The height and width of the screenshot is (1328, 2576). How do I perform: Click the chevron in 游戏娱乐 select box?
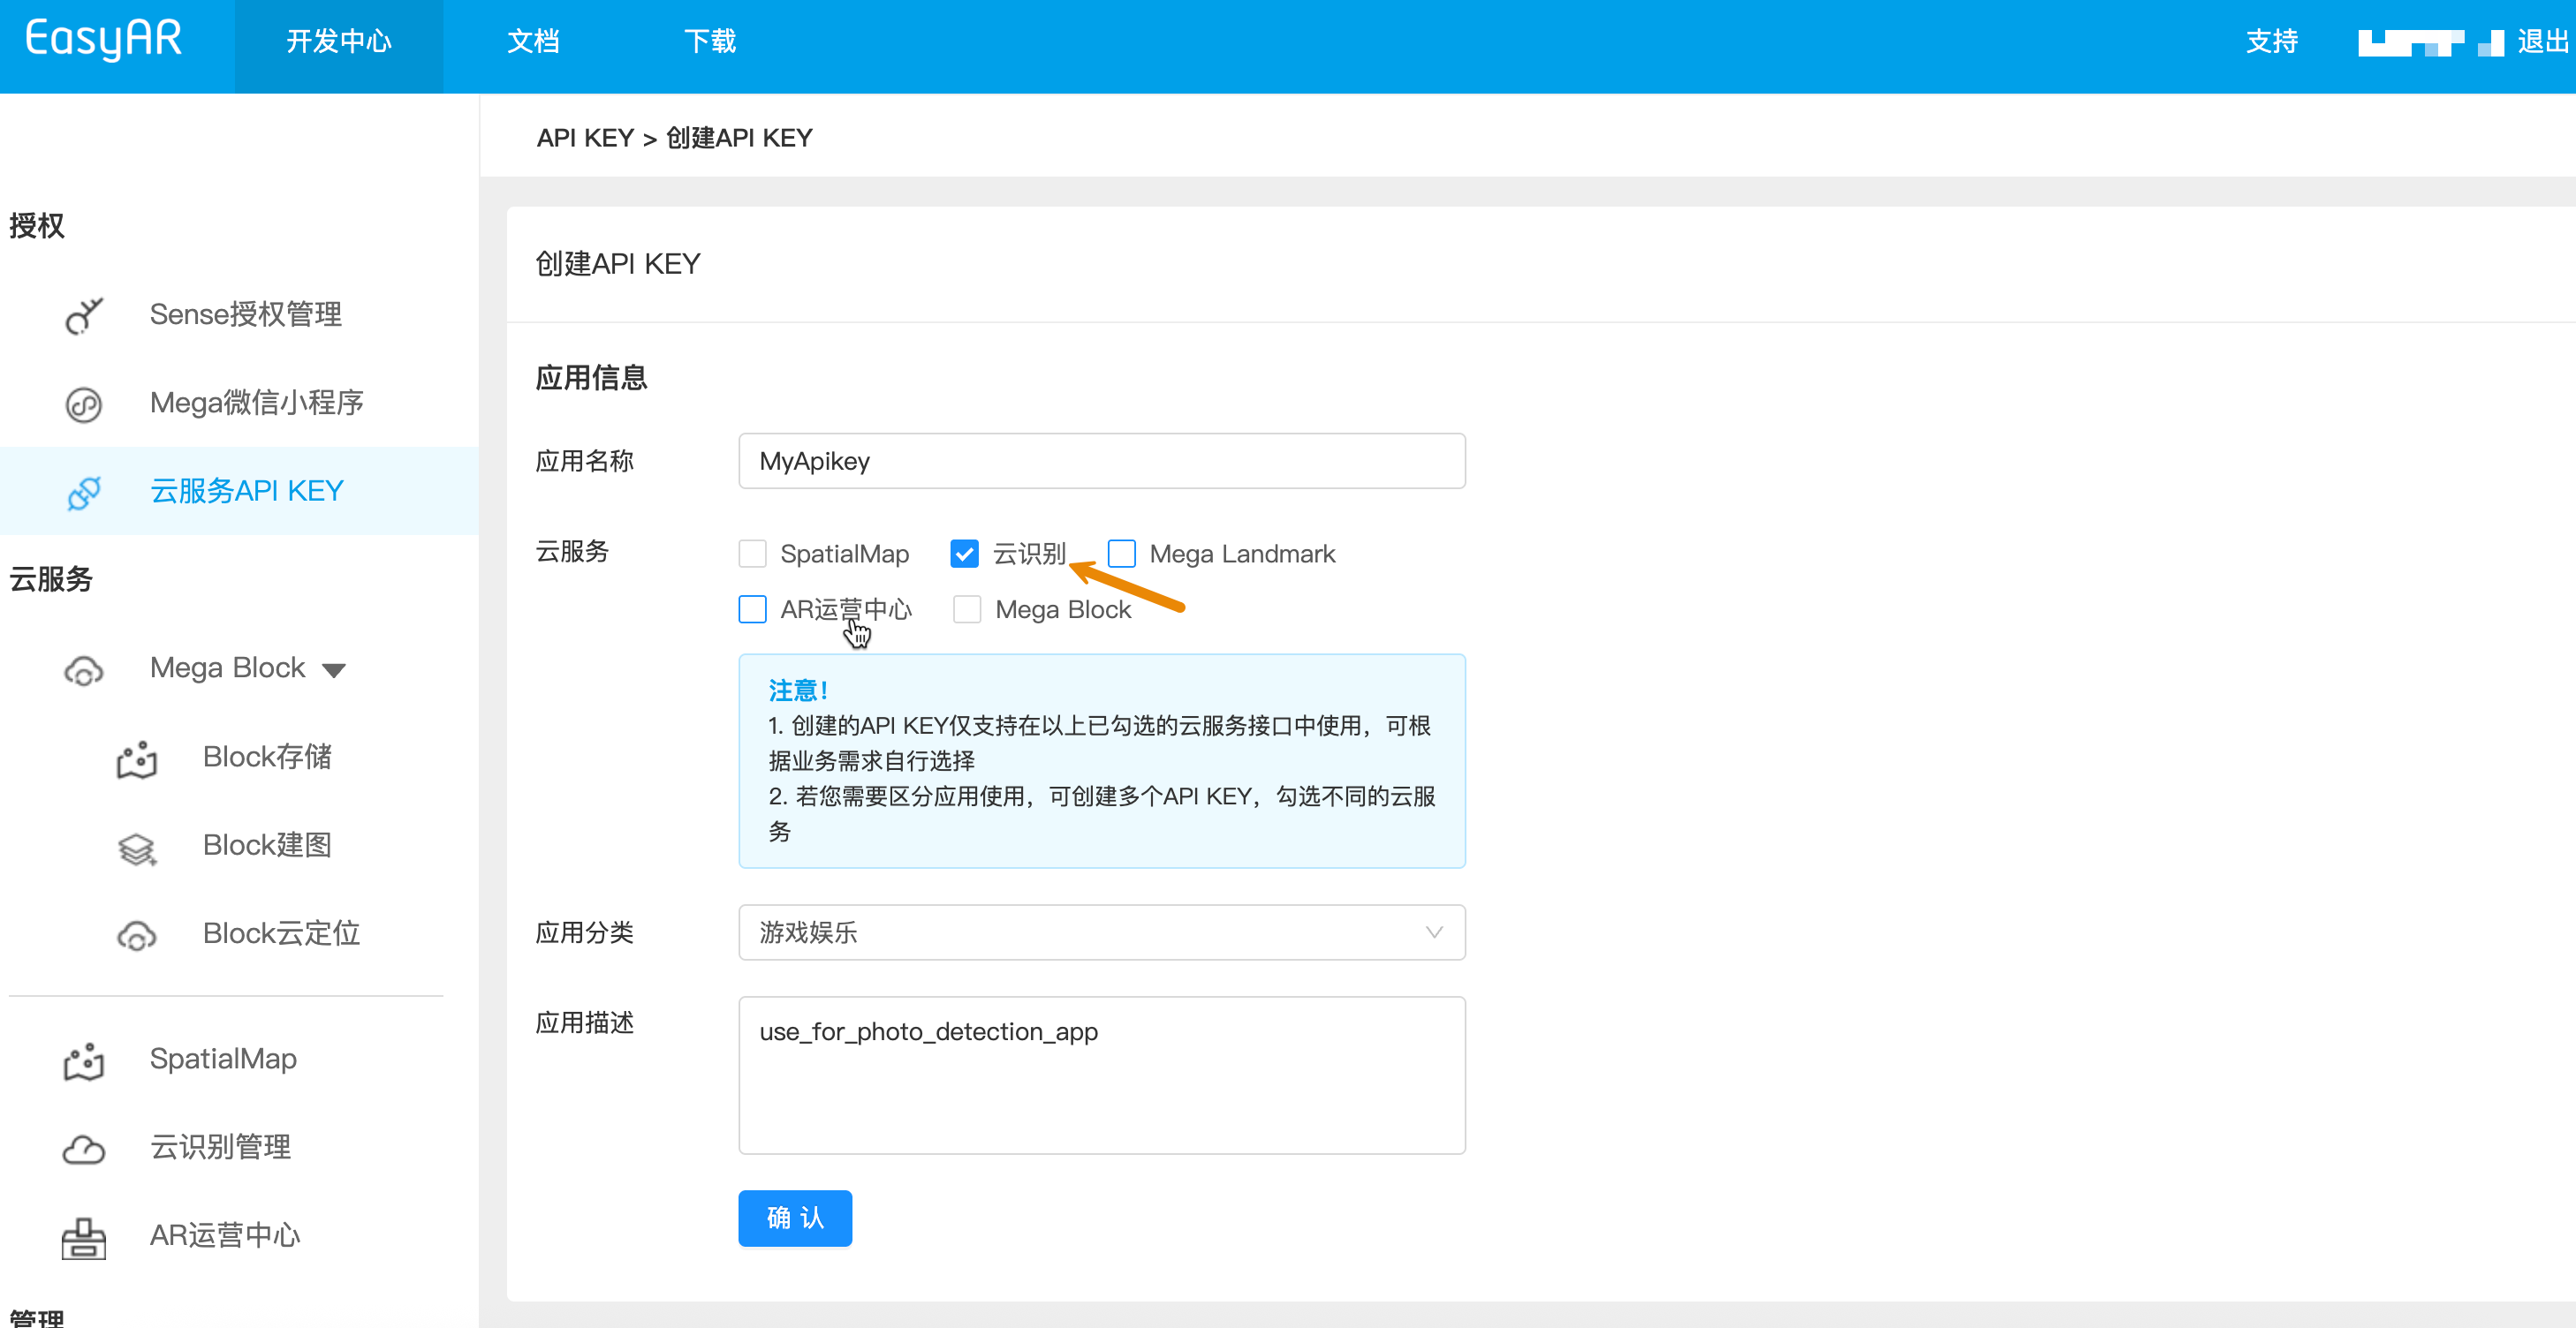click(1433, 932)
